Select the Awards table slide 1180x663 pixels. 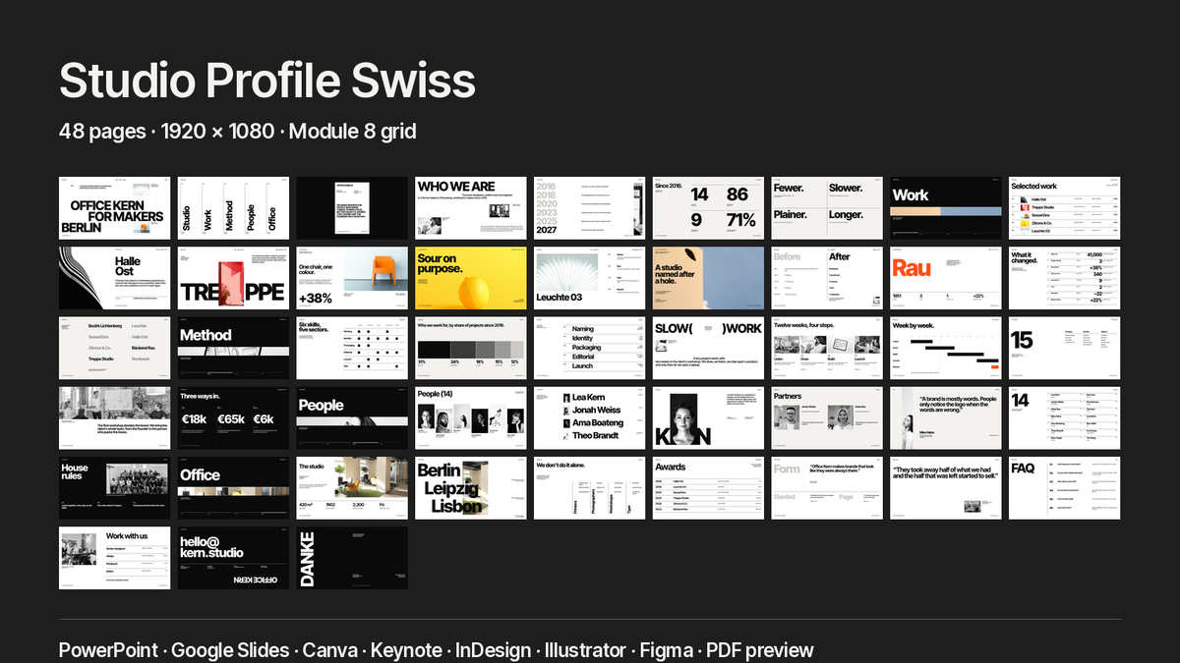click(708, 488)
